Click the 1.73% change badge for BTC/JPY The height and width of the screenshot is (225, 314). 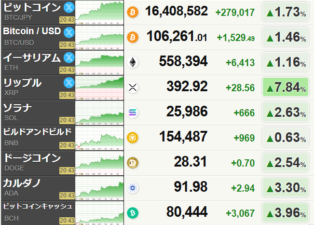click(286, 12)
